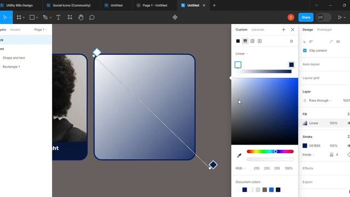Image resolution: width=350 pixels, height=197 pixels.
Task: Select the dark blue gradient stop swatch
Action: (291, 65)
